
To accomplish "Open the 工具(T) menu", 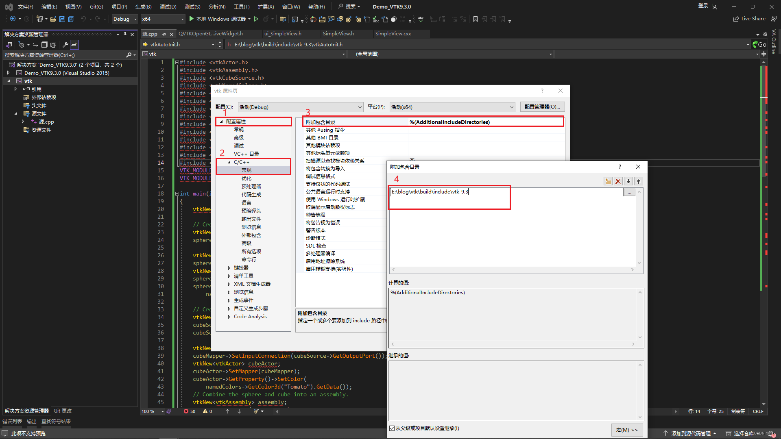I will pos(241,7).
